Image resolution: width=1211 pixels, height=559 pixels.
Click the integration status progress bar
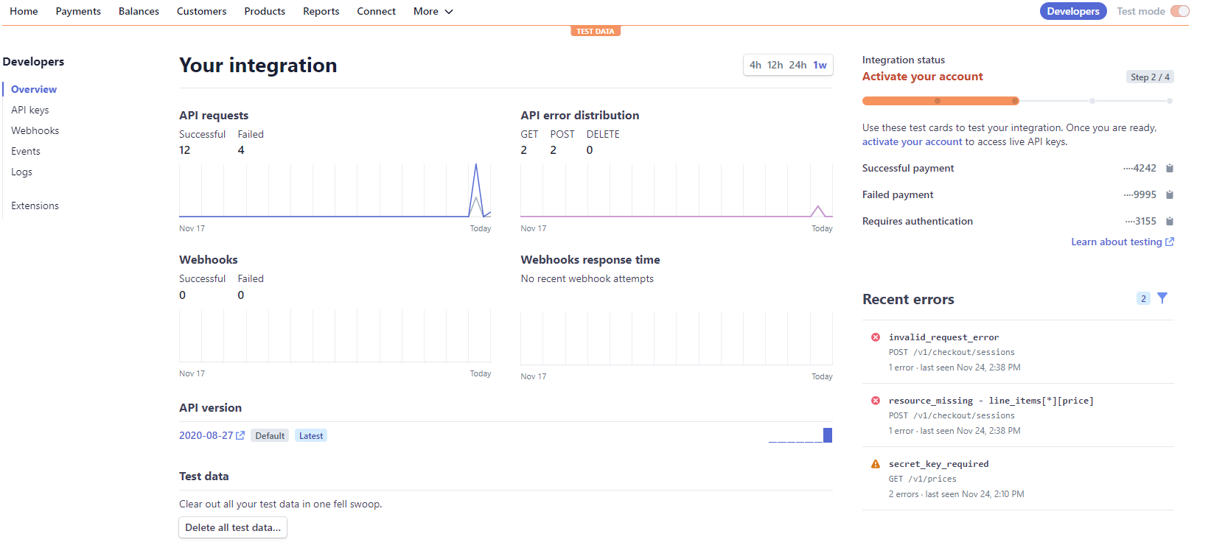pos(1017,101)
